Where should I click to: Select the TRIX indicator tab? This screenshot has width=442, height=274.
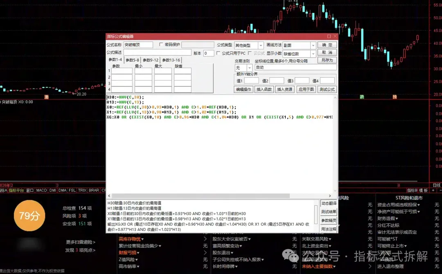coord(82,190)
